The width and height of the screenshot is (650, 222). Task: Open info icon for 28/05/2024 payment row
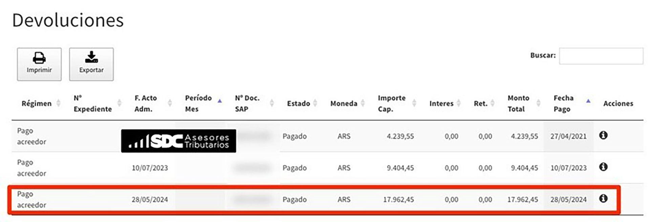point(603,199)
